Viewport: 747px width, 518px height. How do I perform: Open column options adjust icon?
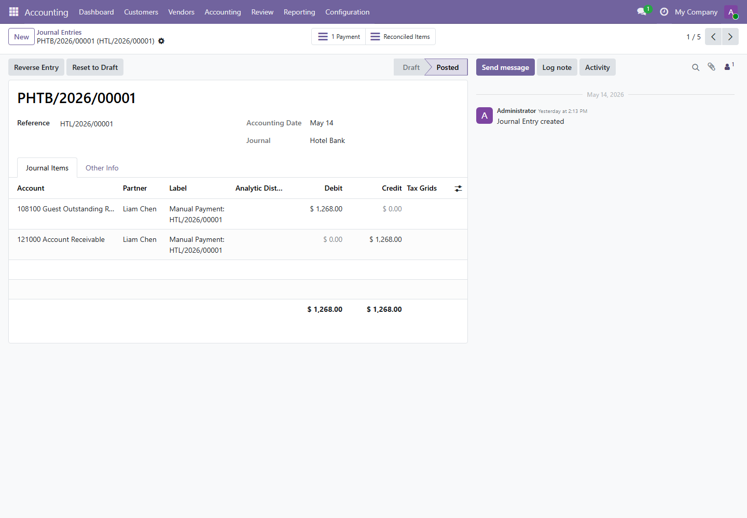(458, 189)
